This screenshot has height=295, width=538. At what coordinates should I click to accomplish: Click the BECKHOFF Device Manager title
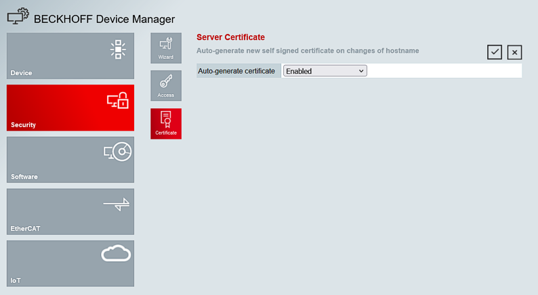pyautogui.click(x=104, y=19)
